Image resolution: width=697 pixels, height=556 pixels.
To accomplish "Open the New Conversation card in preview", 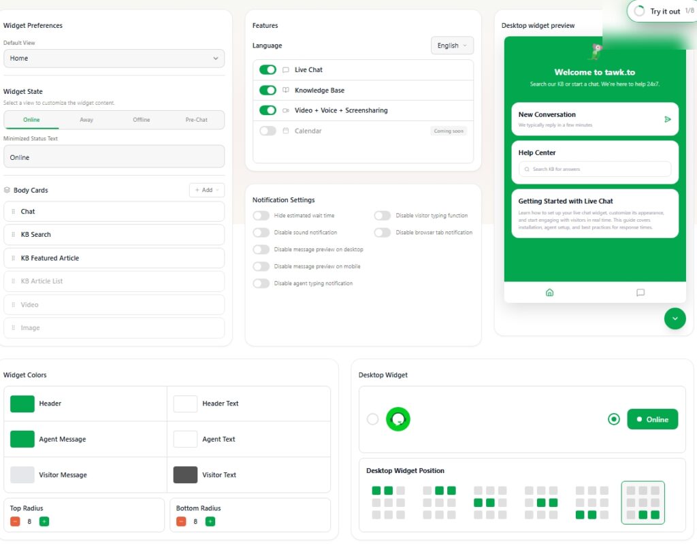I will pyautogui.click(x=595, y=119).
